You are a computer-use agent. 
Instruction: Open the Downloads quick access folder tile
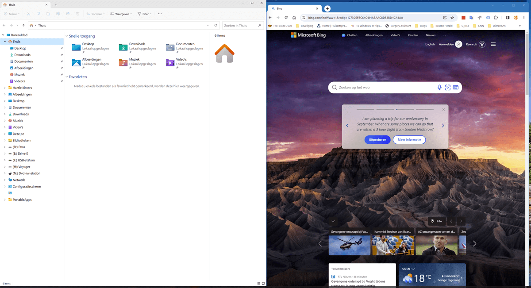pyautogui.click(x=137, y=47)
